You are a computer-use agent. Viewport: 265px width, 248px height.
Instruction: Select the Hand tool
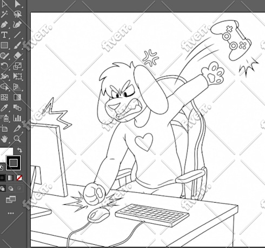click(4, 139)
